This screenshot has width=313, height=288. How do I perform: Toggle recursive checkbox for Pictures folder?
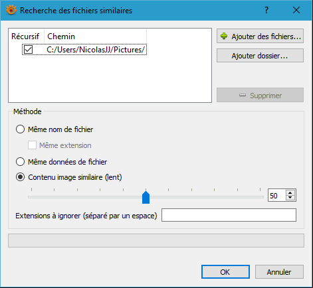point(29,50)
